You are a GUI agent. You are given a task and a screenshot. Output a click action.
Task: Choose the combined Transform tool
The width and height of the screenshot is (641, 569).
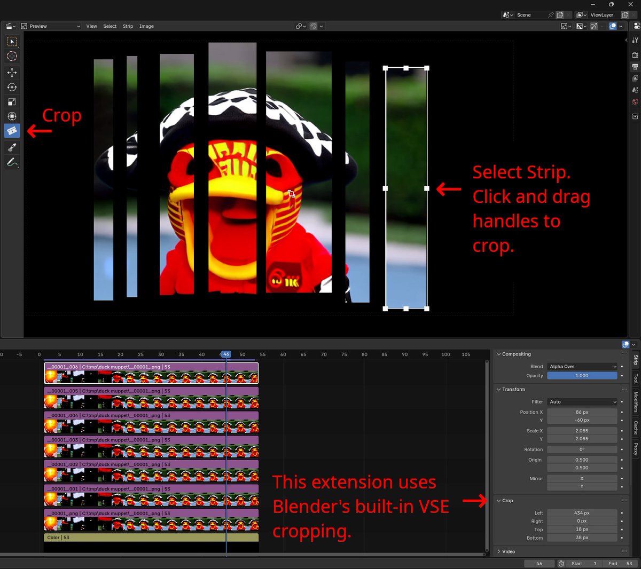click(x=12, y=116)
